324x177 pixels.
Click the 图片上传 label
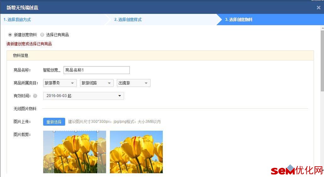tap(22, 122)
